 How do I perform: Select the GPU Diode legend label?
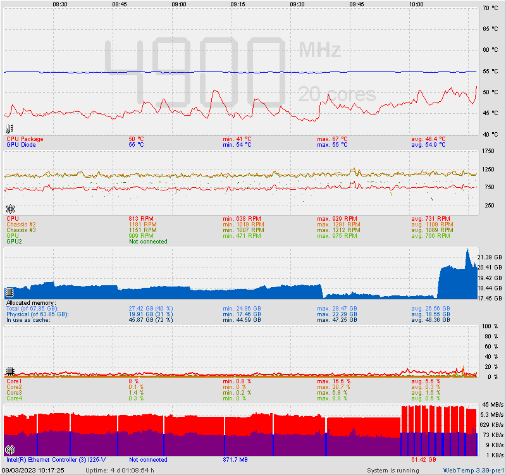[21, 145]
